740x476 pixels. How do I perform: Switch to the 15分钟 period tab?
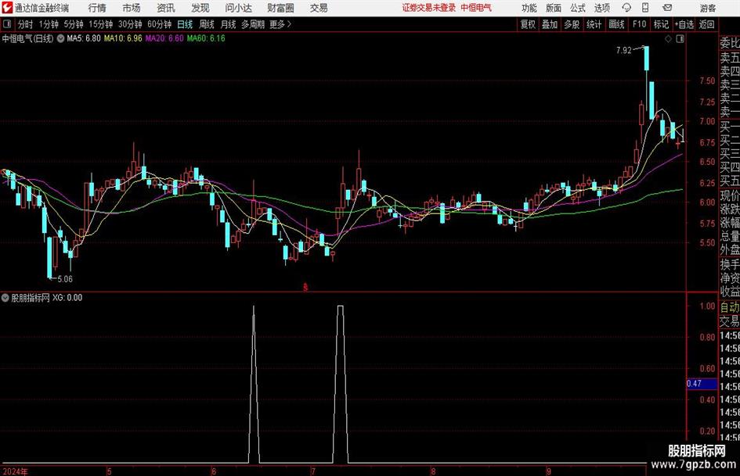click(100, 24)
